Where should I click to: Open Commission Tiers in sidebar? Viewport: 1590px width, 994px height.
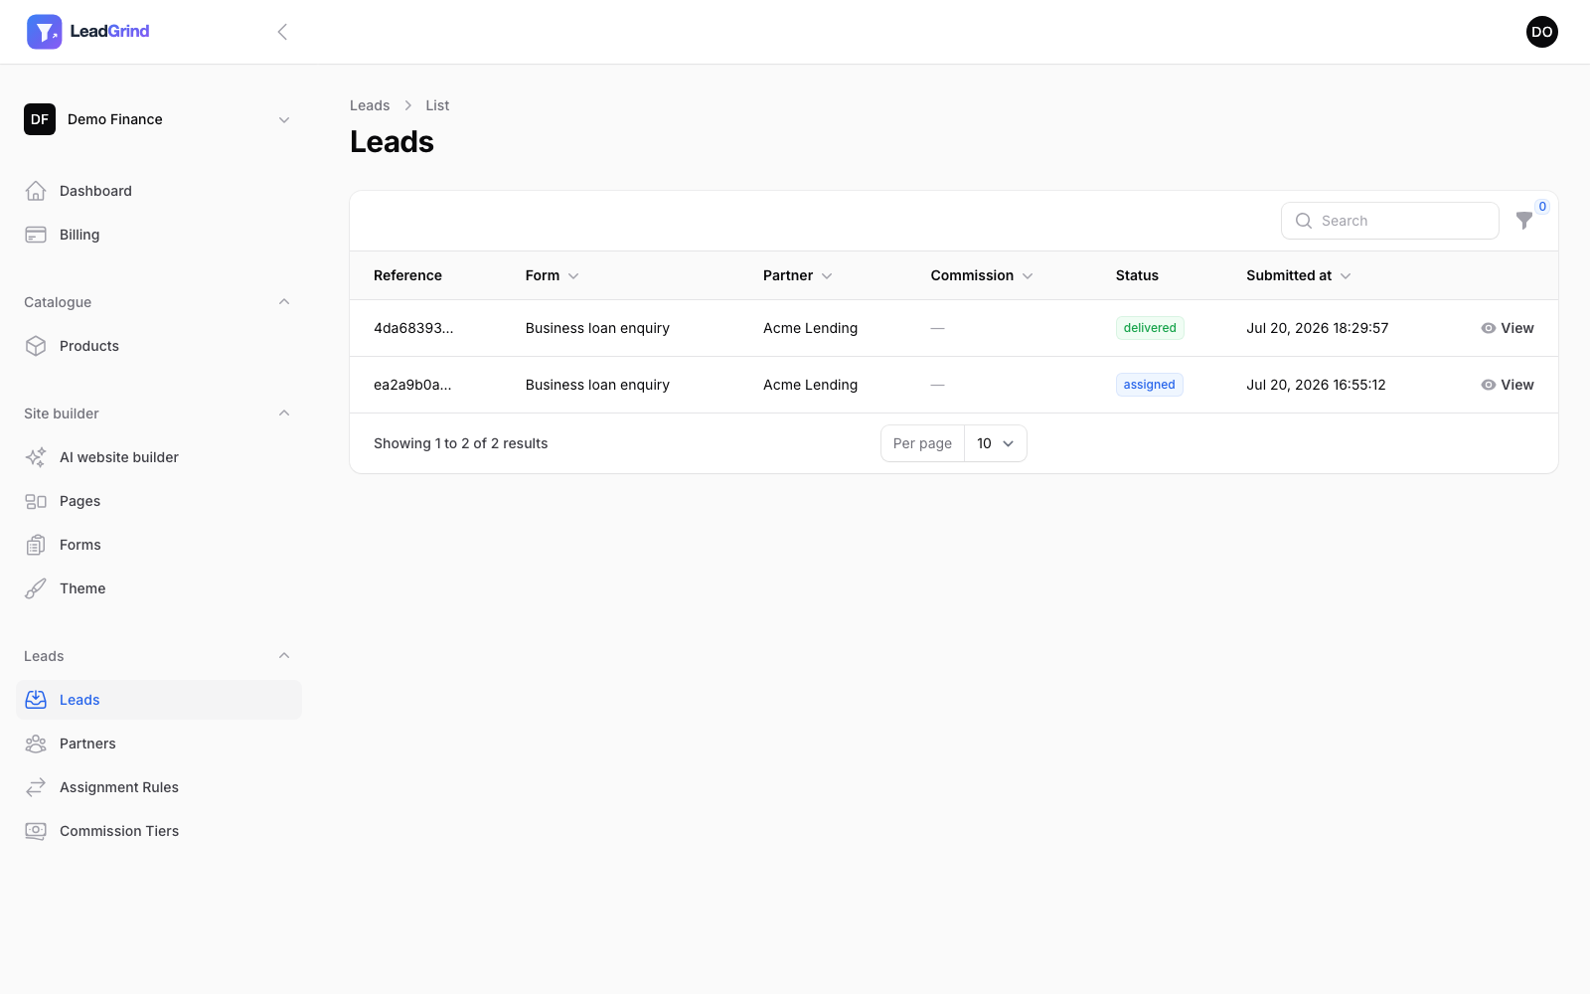point(159,831)
